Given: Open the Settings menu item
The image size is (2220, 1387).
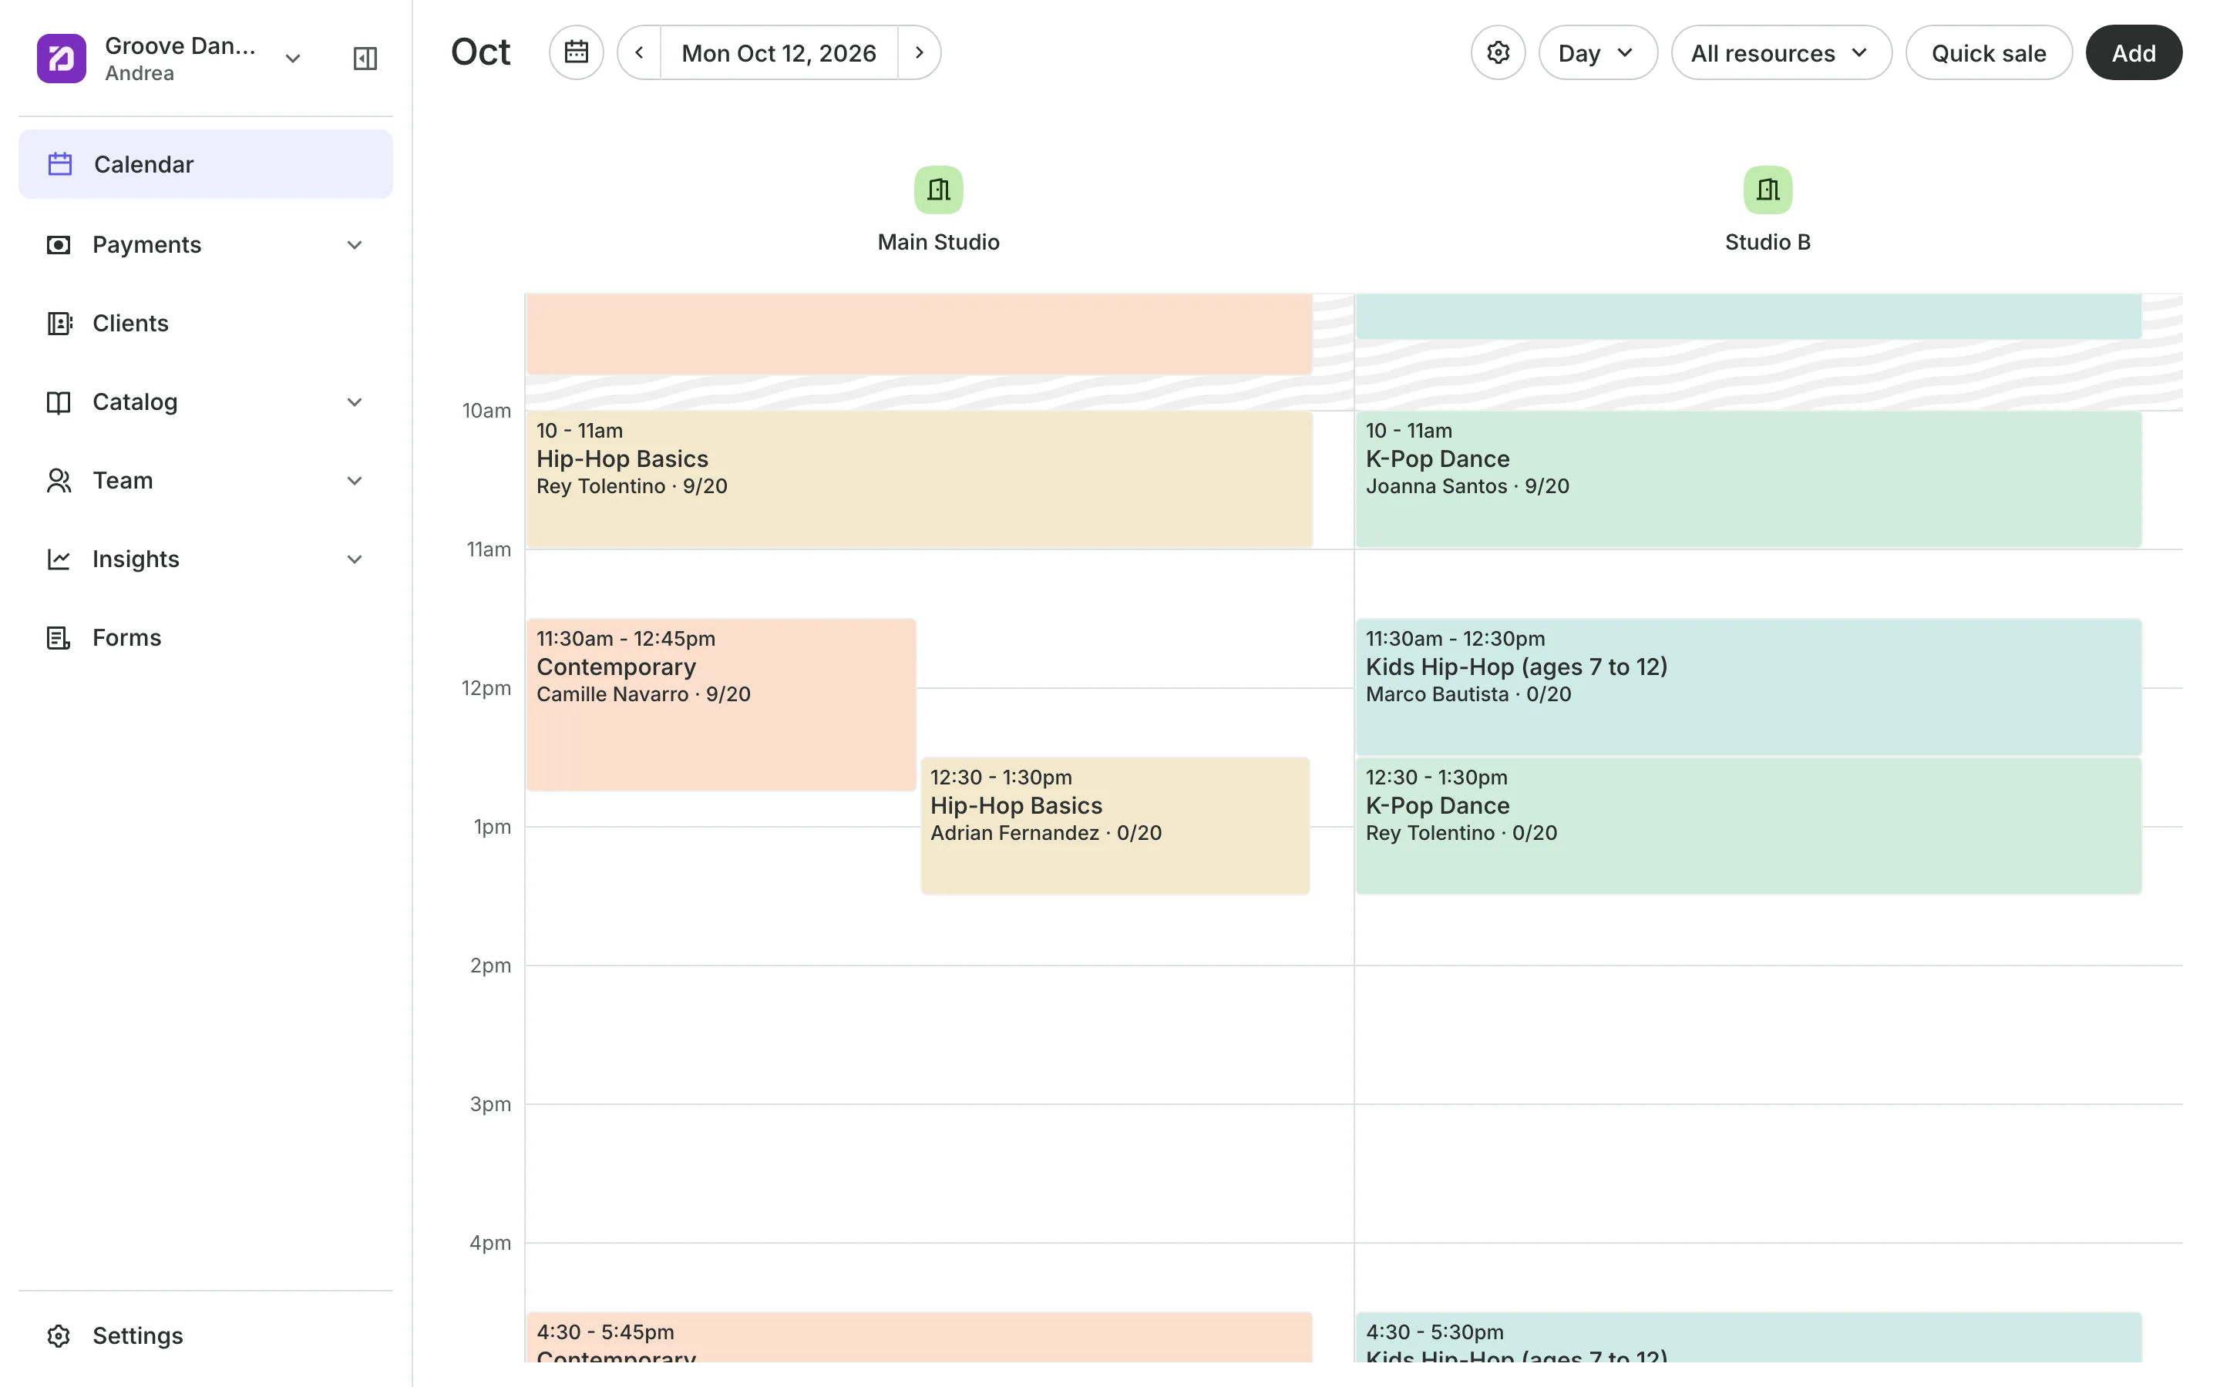Looking at the screenshot, I should [206, 1337].
